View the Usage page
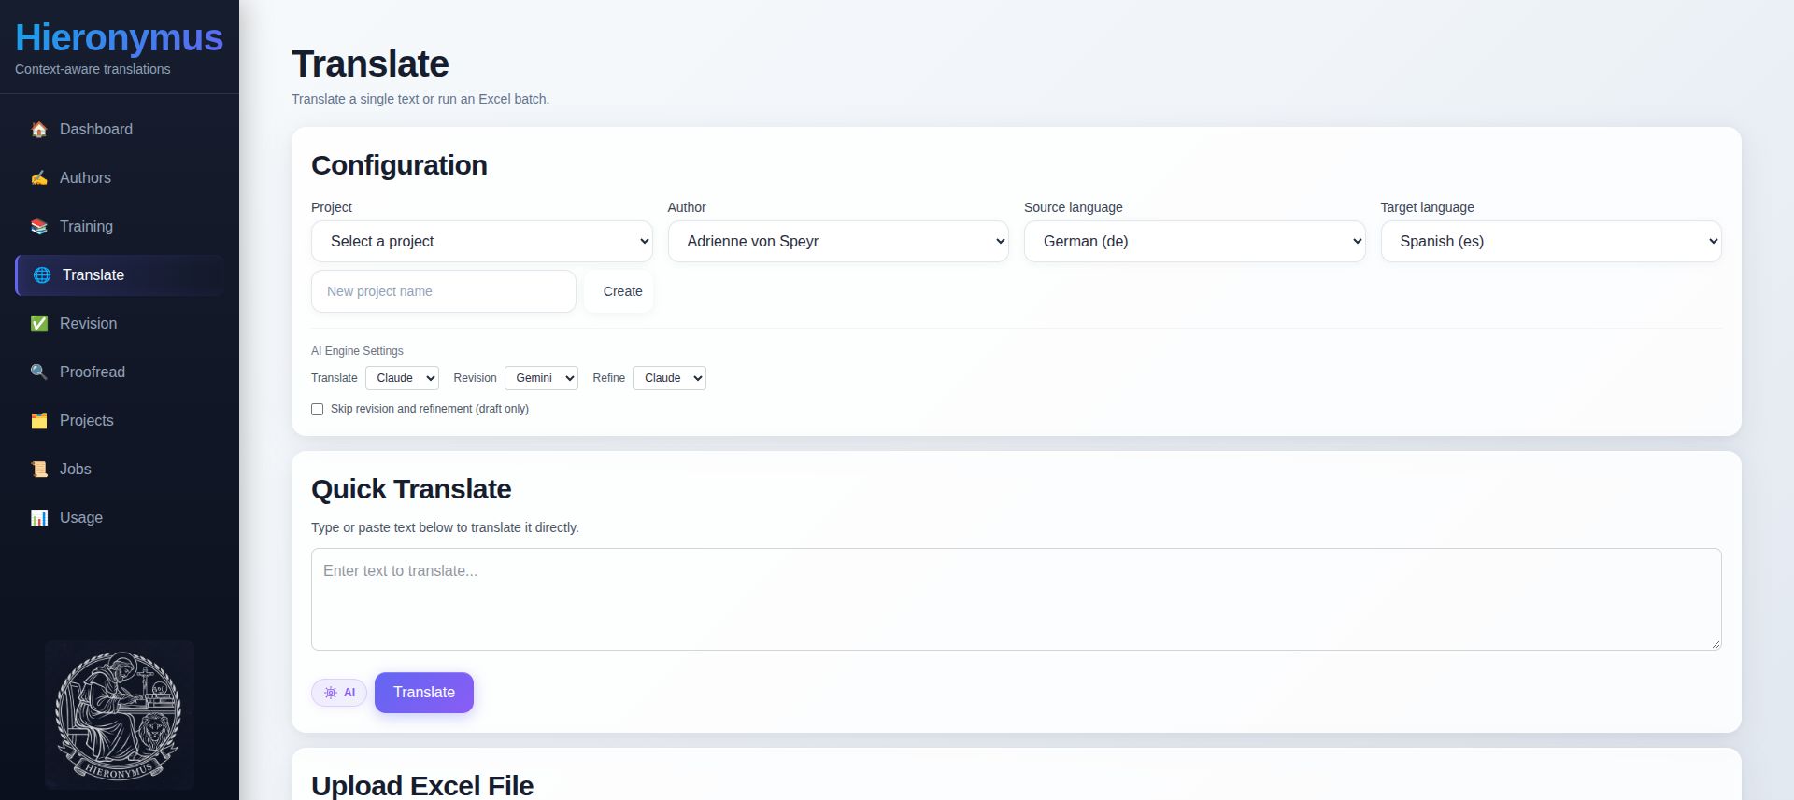Image resolution: width=1794 pixels, height=800 pixels. pos(120,518)
